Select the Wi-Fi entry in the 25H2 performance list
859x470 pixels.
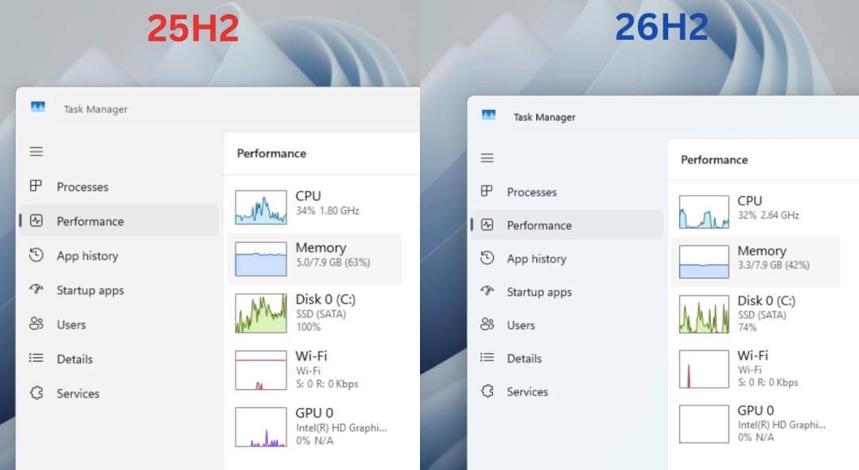coord(314,370)
